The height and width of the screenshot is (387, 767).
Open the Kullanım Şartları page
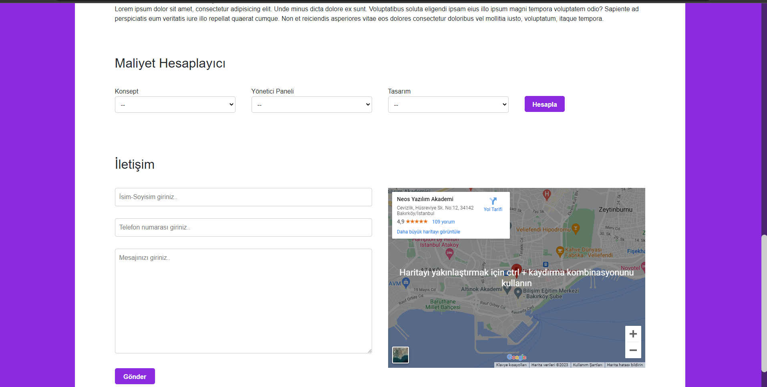(x=587, y=365)
